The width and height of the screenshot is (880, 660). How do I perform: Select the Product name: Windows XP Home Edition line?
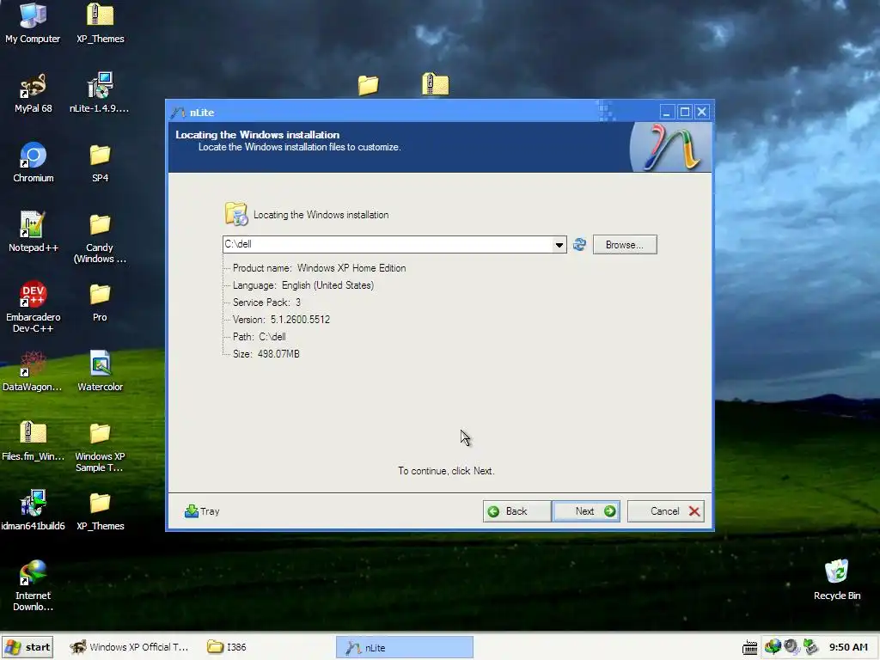point(319,268)
